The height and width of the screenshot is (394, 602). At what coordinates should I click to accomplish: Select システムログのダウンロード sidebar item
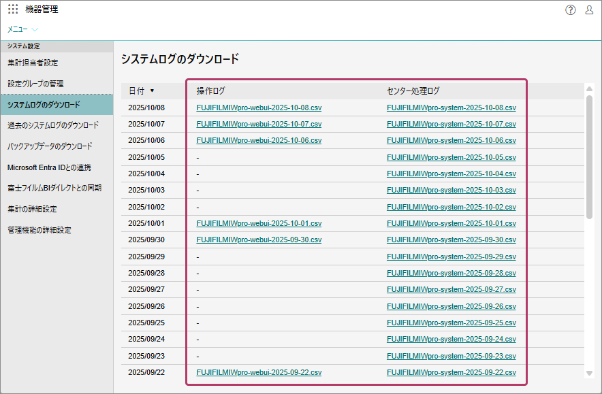[57, 105]
